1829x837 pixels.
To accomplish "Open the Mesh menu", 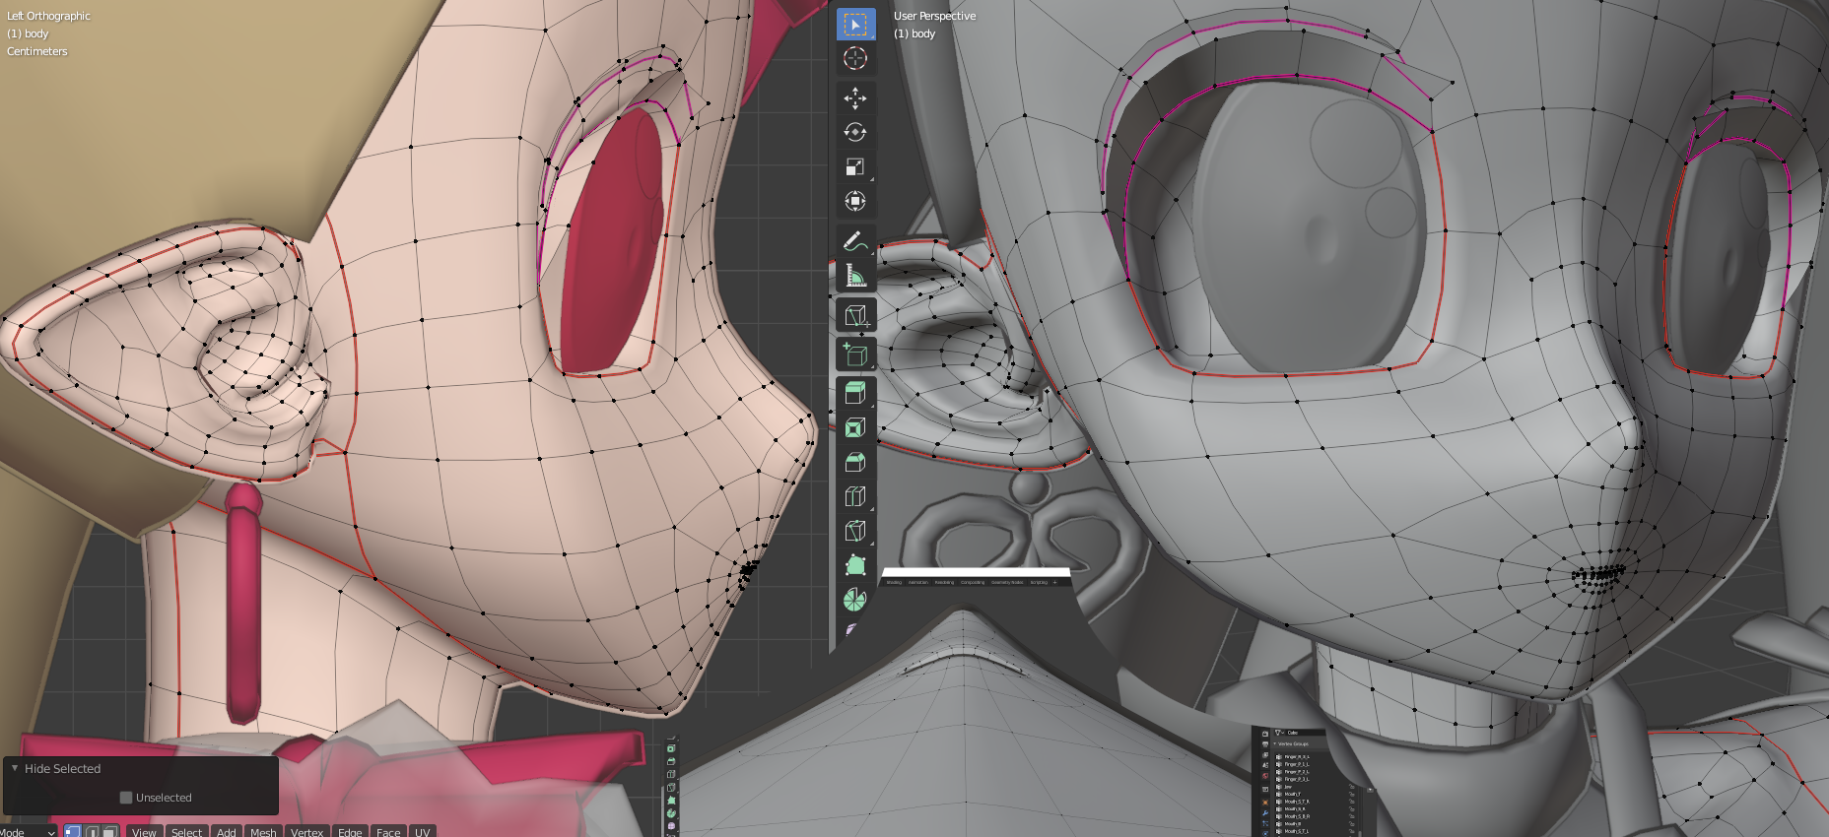I will click(263, 832).
